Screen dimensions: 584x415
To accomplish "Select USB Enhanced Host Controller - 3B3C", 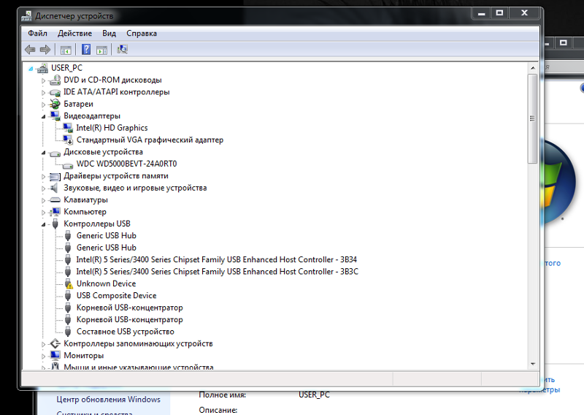I will [x=217, y=272].
